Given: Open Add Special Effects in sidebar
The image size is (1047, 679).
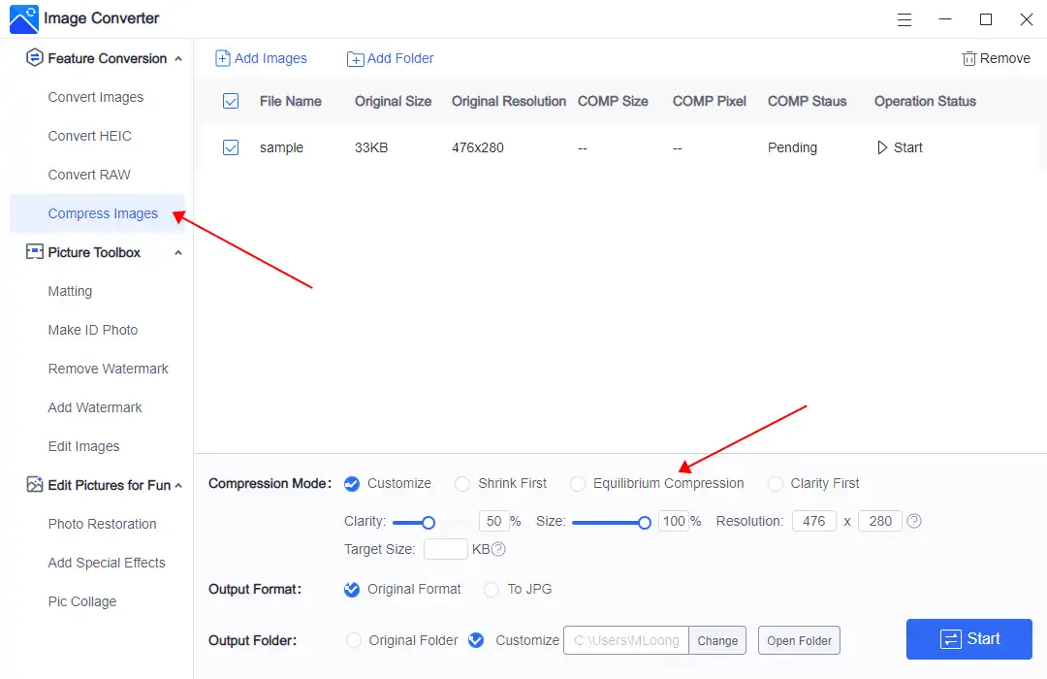Looking at the screenshot, I should coord(107,562).
